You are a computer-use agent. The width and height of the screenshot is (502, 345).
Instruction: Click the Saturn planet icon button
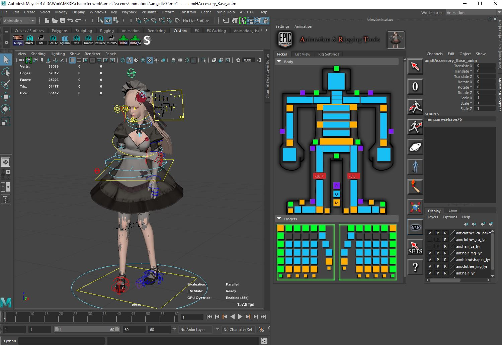[x=415, y=147]
